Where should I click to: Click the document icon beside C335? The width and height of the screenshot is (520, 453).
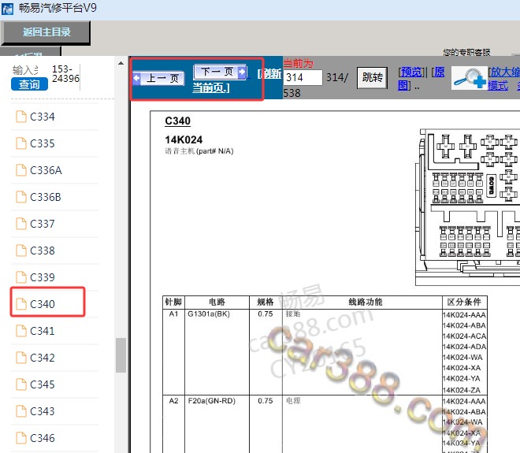coord(21,143)
